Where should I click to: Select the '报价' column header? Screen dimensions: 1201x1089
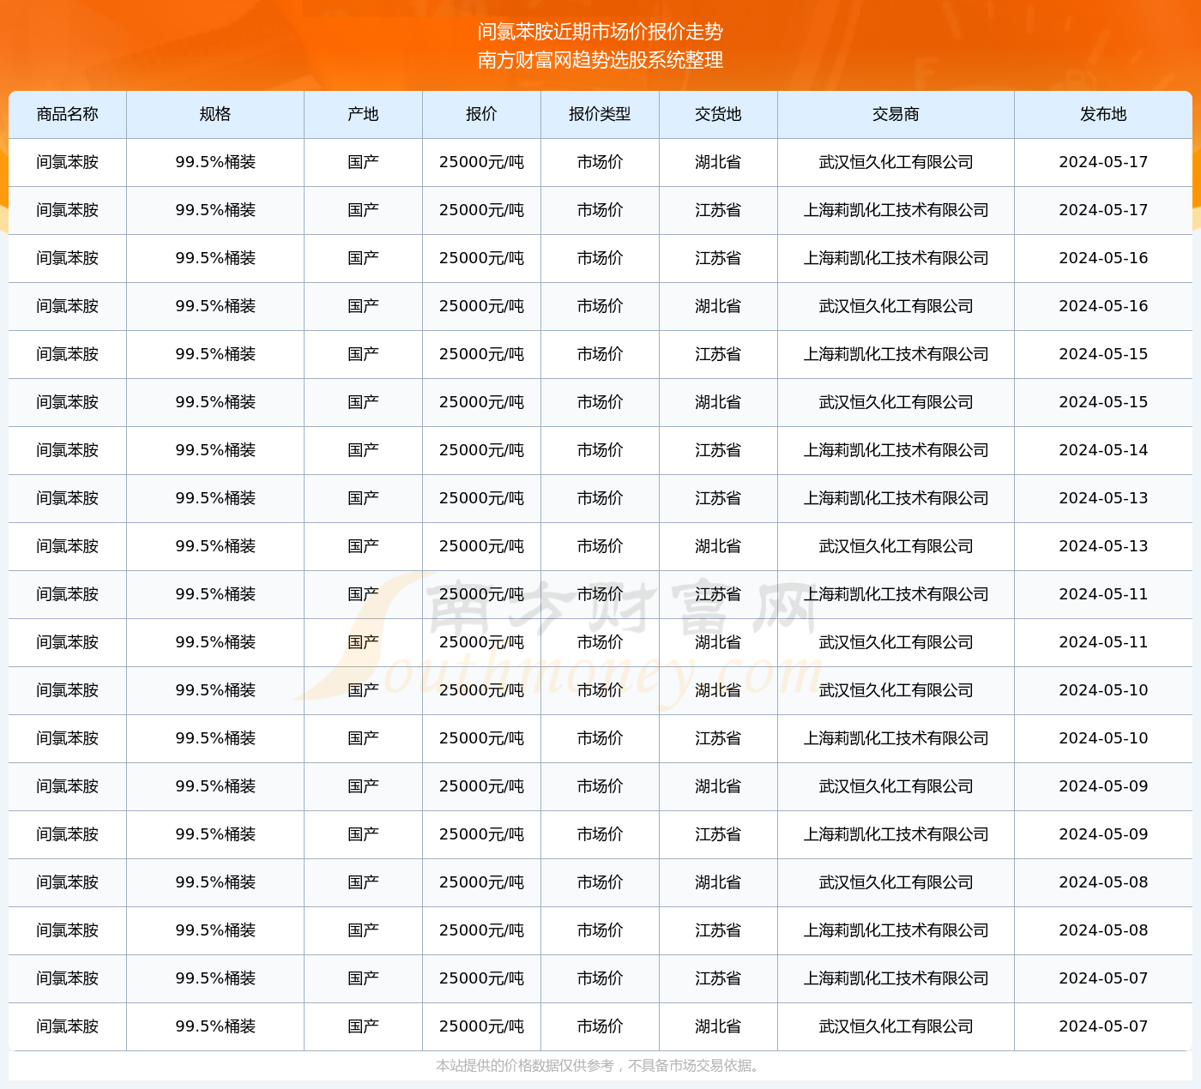tap(482, 114)
